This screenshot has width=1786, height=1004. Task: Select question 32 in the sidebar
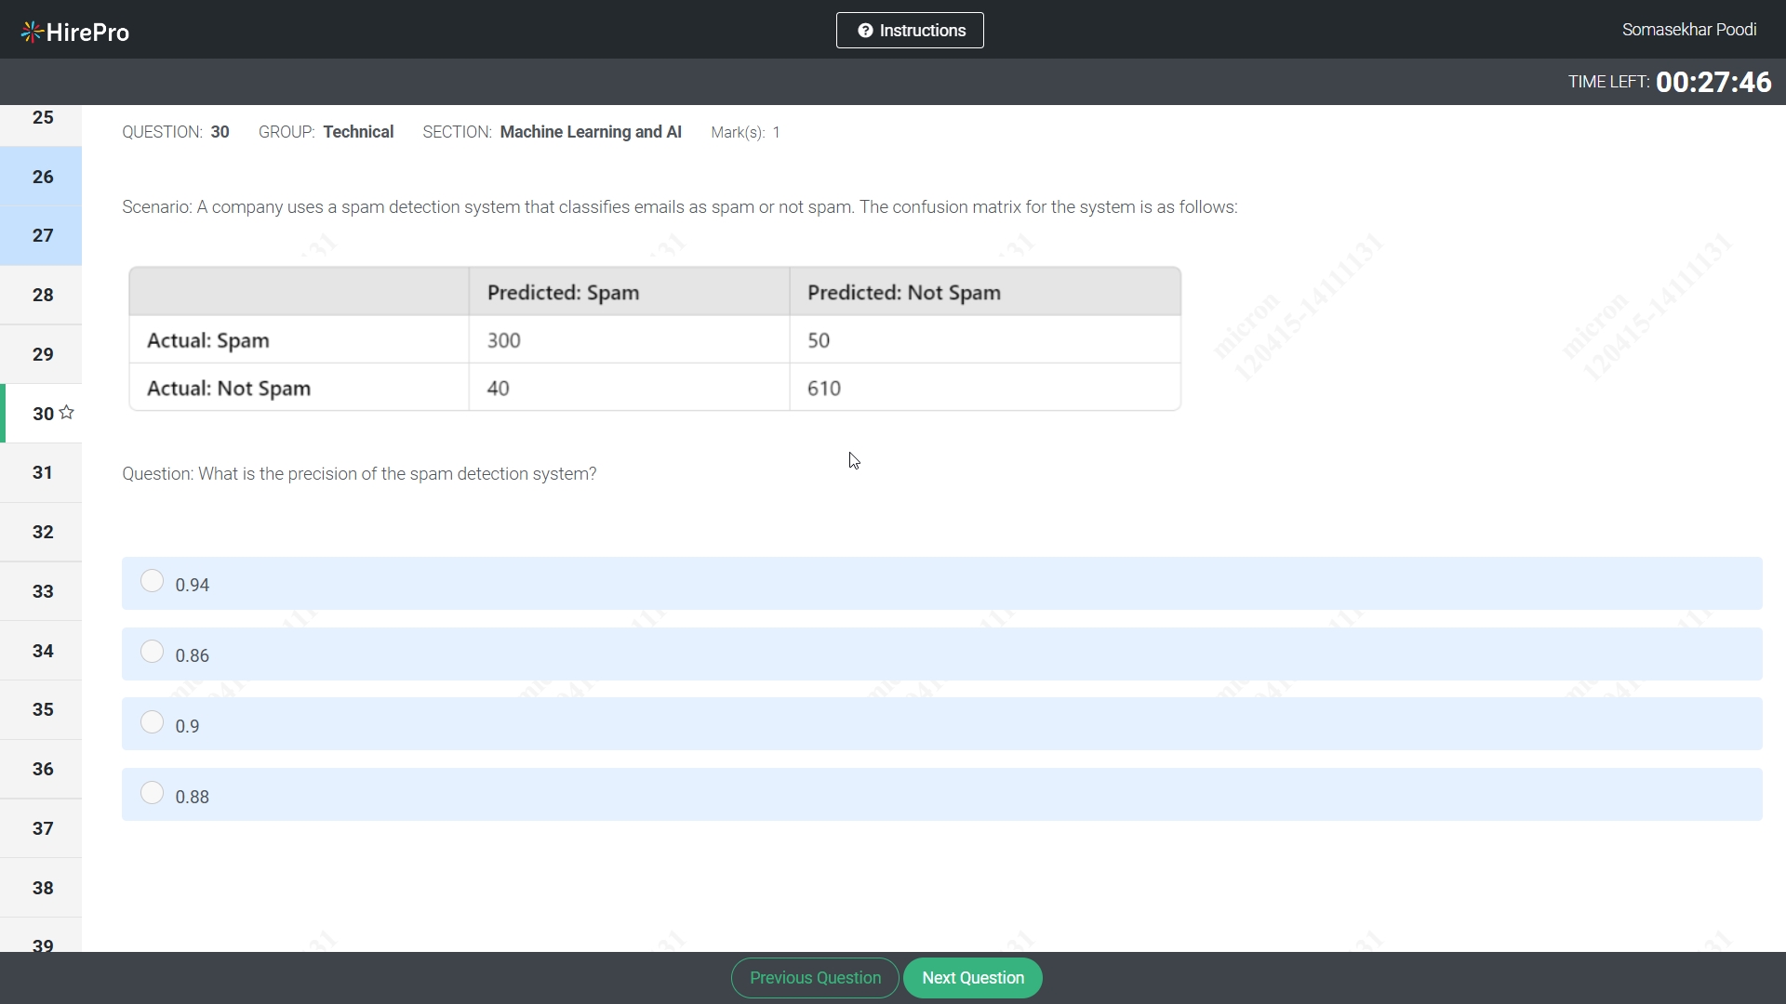point(41,533)
